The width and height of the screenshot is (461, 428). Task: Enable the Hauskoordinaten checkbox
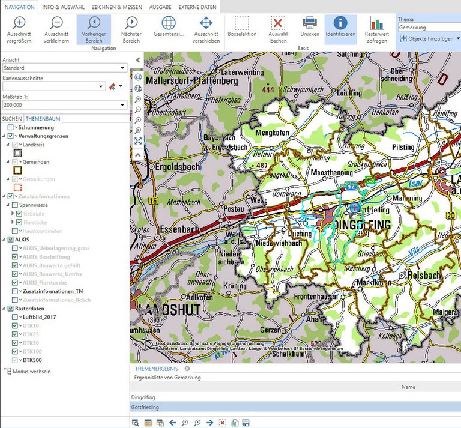pos(15,231)
